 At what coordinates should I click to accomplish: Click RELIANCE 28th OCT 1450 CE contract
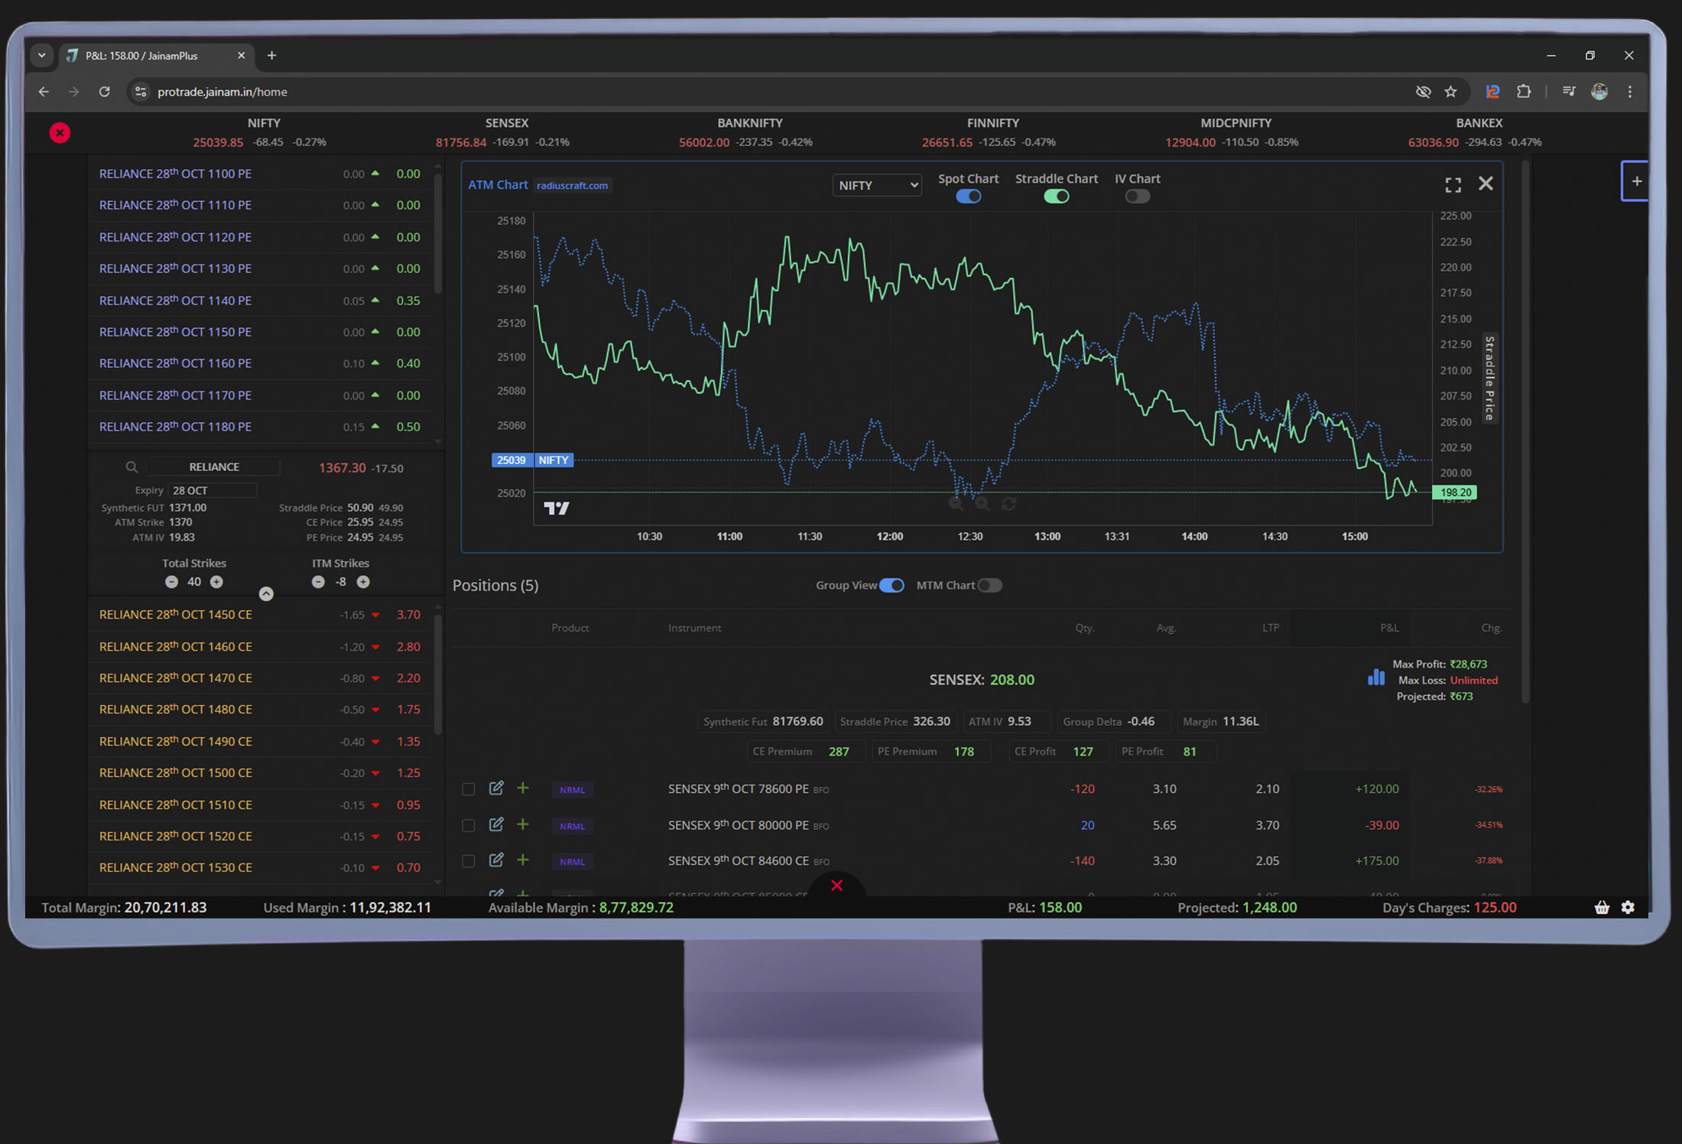pos(176,615)
